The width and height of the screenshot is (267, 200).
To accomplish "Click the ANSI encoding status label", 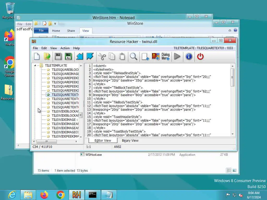I will point(118,147).
